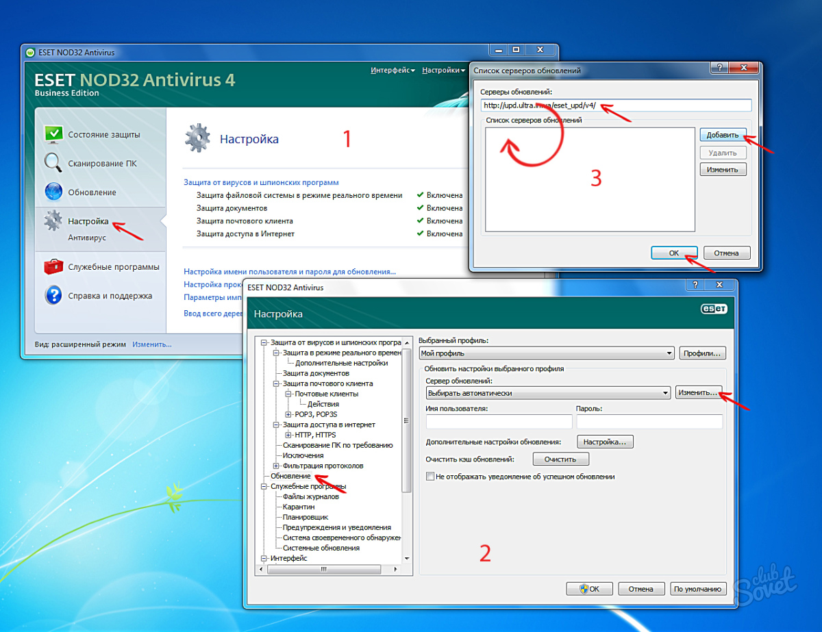Click the Добавить button
Screen dimensions: 822x632
pos(723,135)
